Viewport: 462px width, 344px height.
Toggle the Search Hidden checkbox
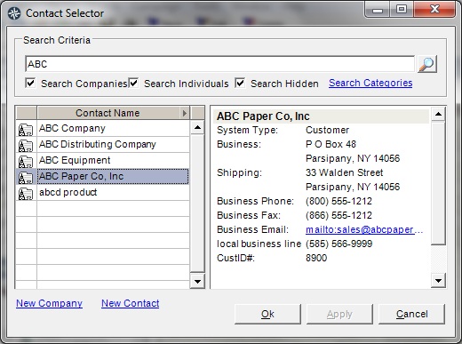240,83
